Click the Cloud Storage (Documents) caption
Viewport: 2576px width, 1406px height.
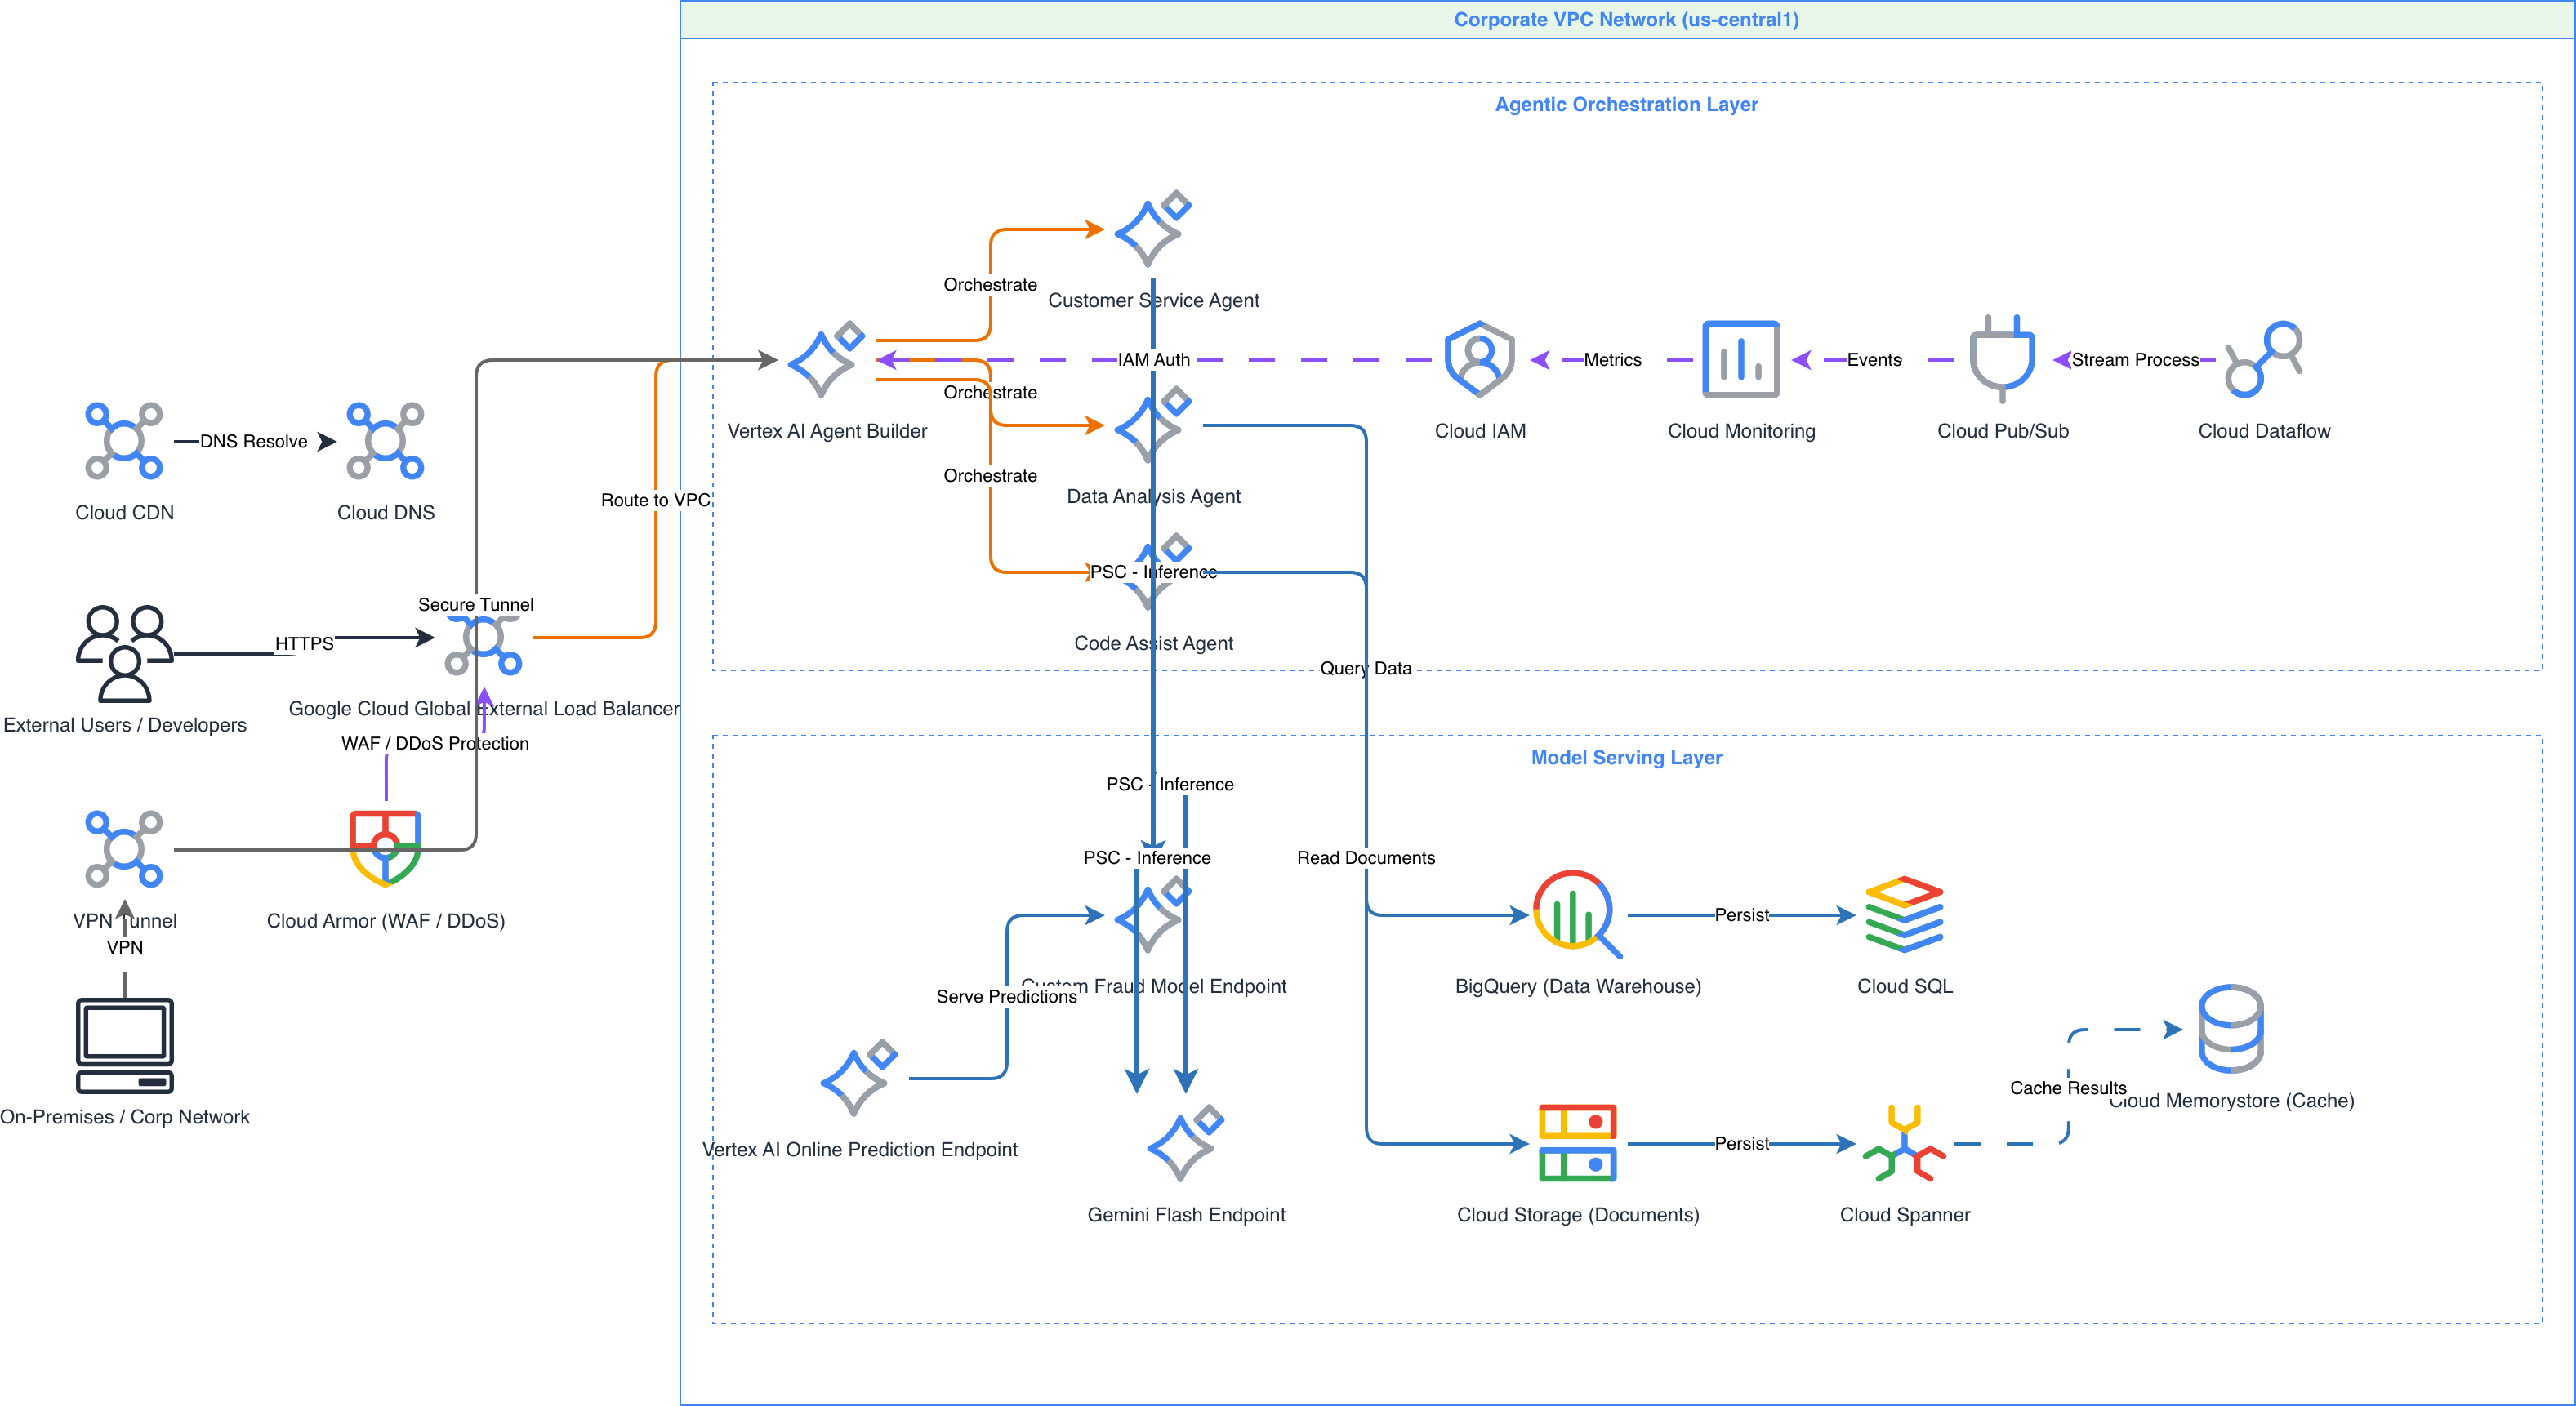click(x=1578, y=1214)
